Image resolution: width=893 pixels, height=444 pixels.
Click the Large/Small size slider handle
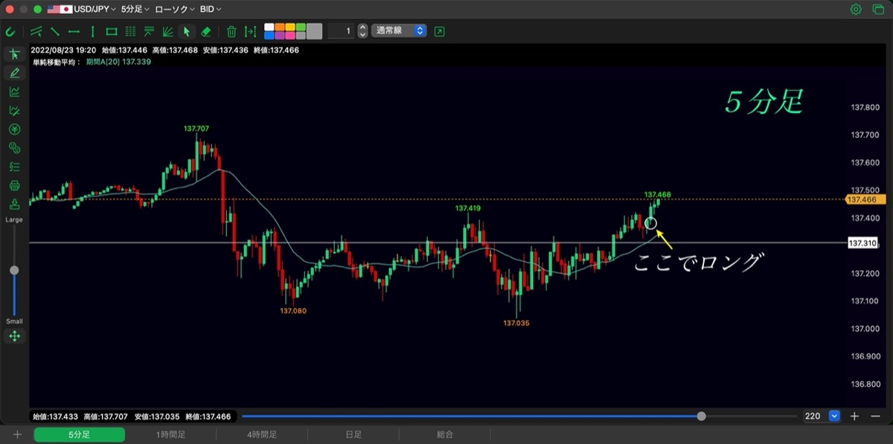click(x=14, y=270)
